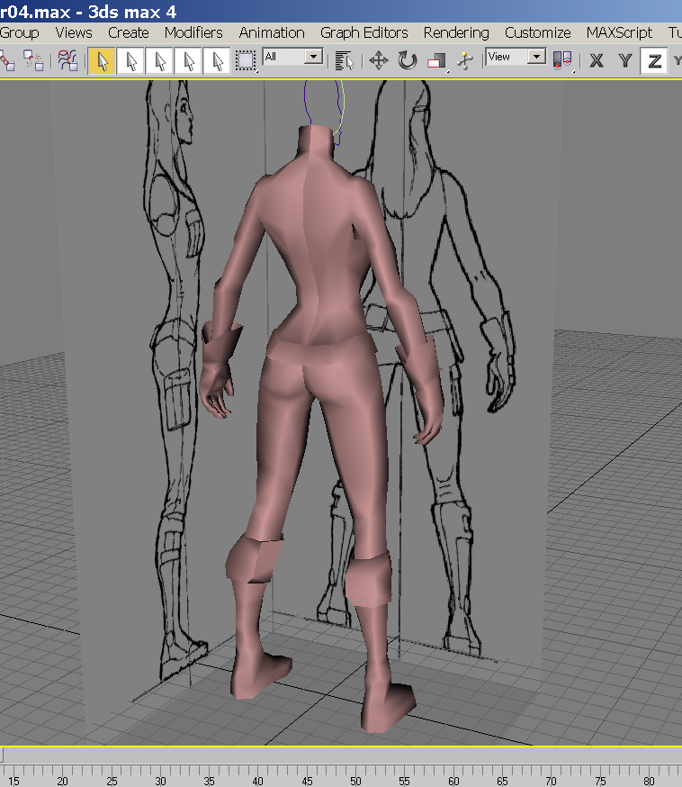
Task: Click the Select and Link icon
Action: pos(7,60)
